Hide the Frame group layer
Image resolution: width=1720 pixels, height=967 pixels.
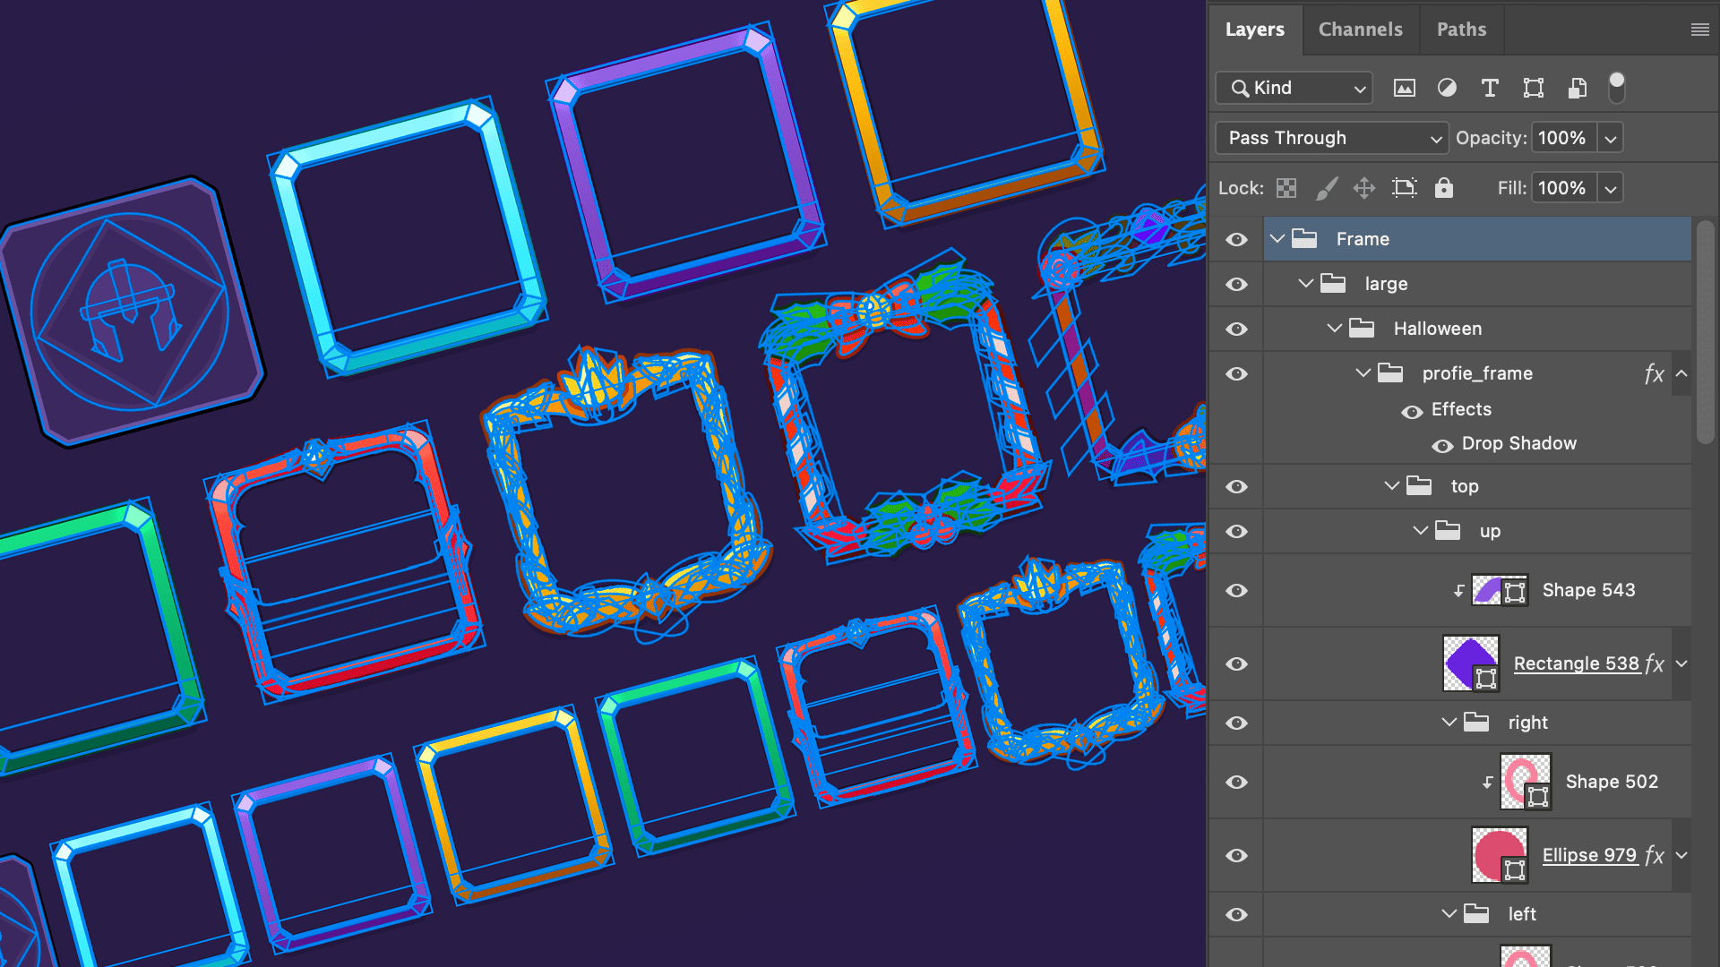pos(1236,240)
